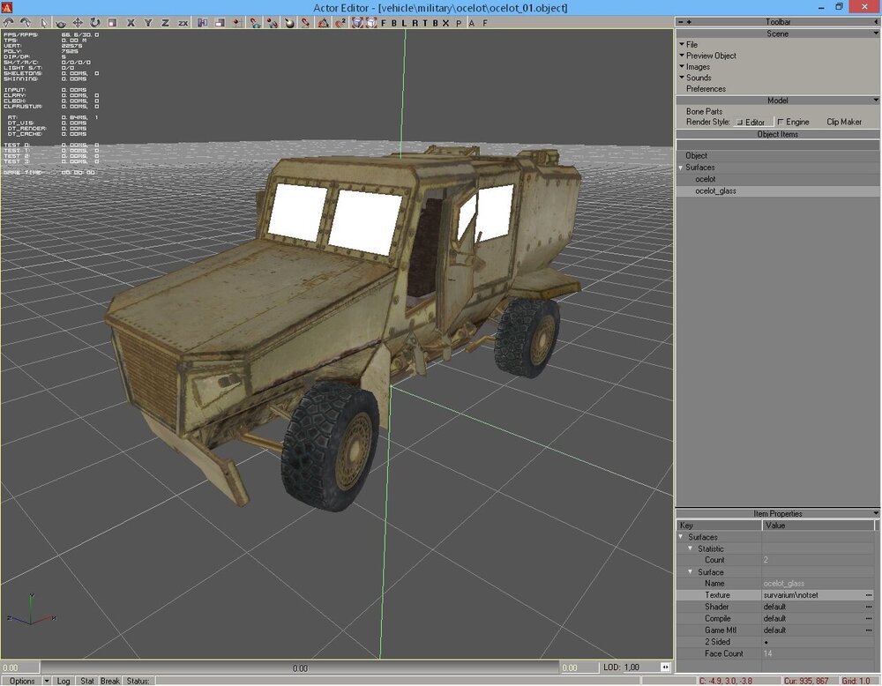Switch to Front view with F button
The width and height of the screenshot is (882, 686).
click(x=384, y=22)
